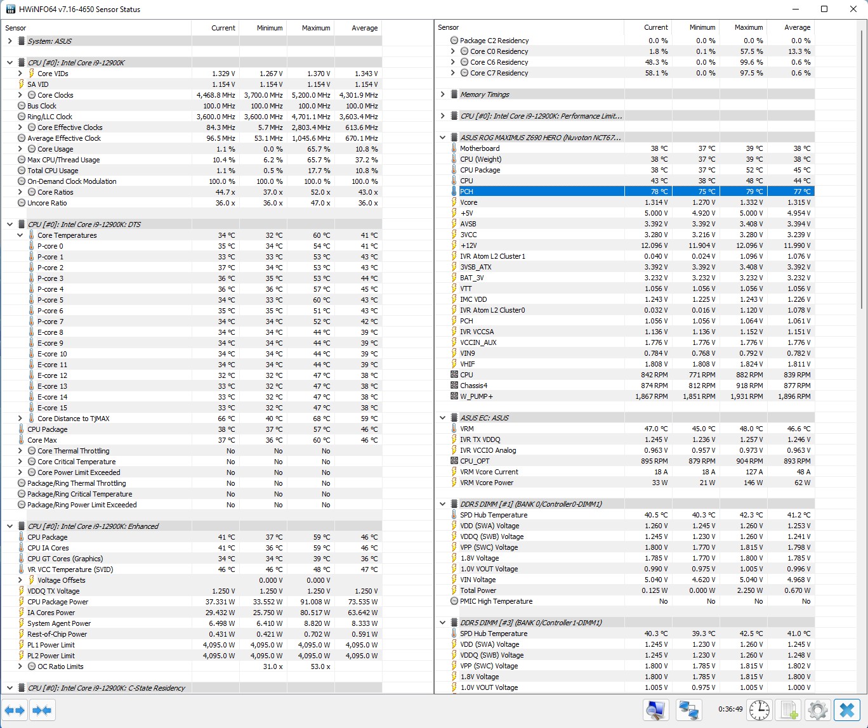Expand the Core VIDs row

pyautogui.click(x=20, y=74)
